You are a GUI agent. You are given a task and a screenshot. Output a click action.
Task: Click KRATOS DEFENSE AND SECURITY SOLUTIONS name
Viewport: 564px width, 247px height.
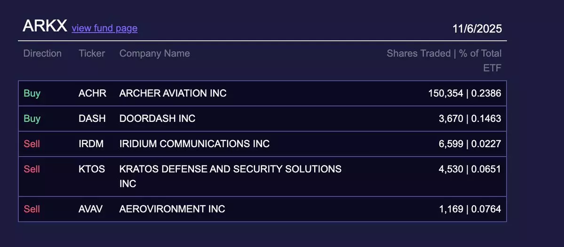click(230, 169)
